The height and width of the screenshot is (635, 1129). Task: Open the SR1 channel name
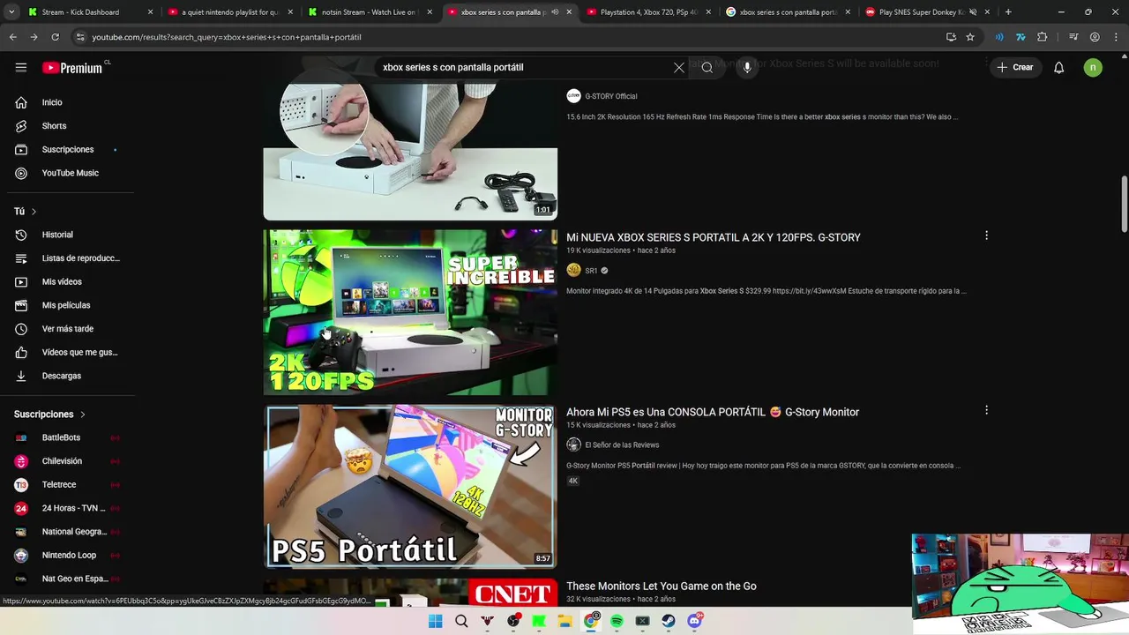(591, 271)
